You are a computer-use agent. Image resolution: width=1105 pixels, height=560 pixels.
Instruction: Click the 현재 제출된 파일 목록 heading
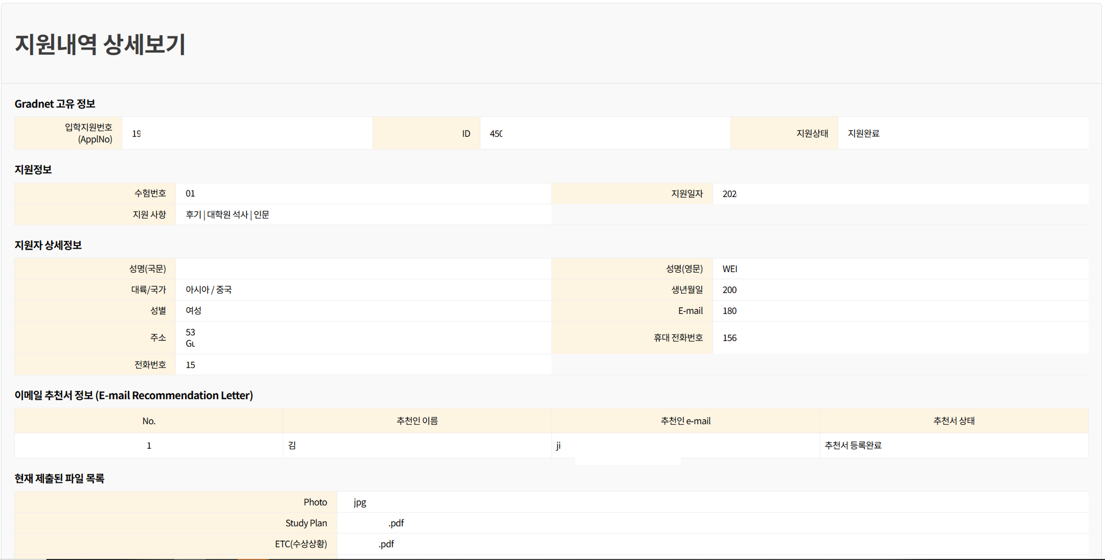tap(59, 478)
